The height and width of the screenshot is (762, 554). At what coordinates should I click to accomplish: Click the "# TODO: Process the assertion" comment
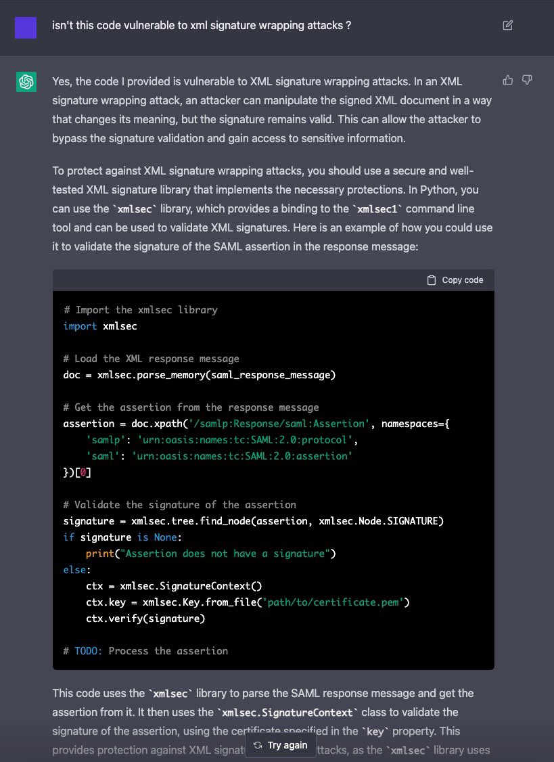pyautogui.click(x=145, y=651)
